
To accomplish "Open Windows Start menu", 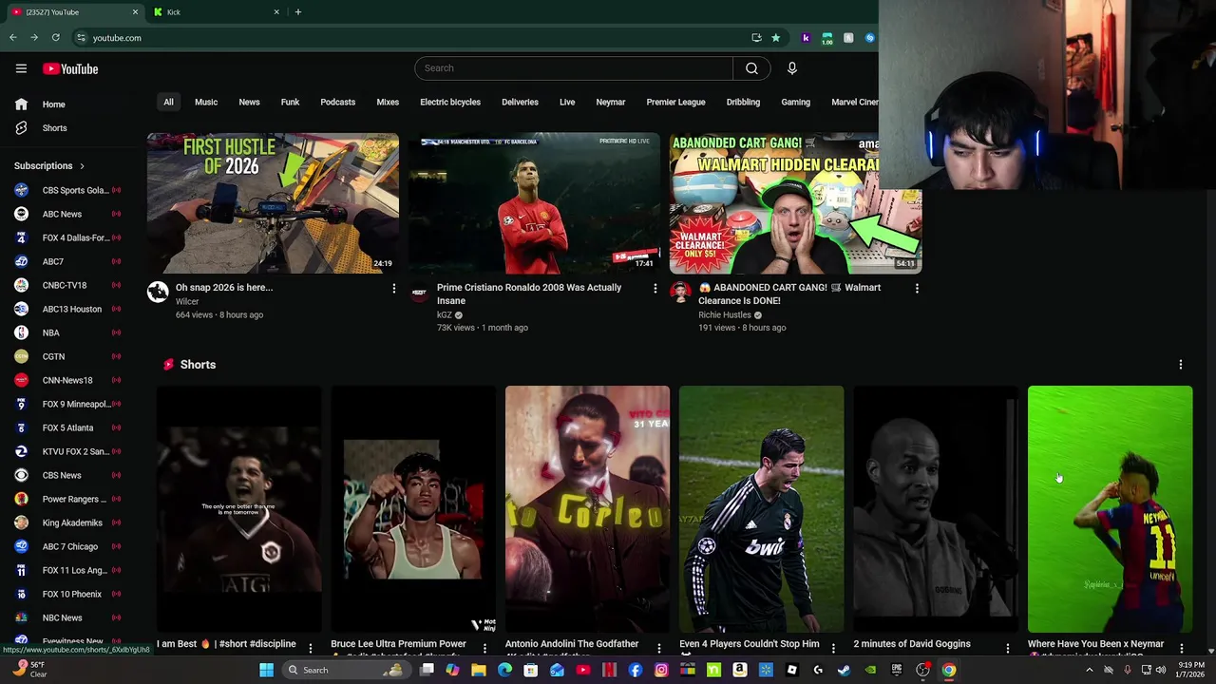I will (267, 670).
